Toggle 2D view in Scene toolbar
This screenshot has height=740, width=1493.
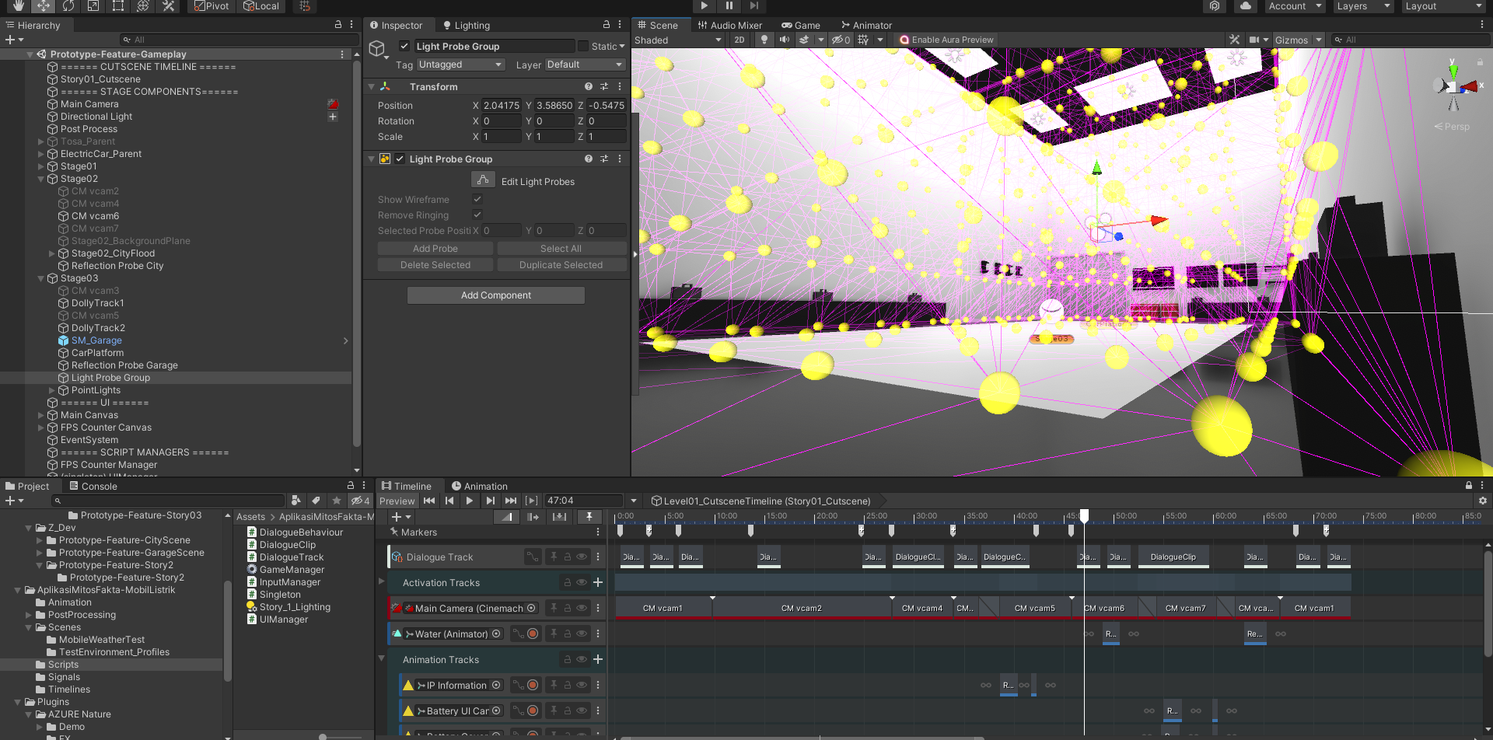click(739, 40)
